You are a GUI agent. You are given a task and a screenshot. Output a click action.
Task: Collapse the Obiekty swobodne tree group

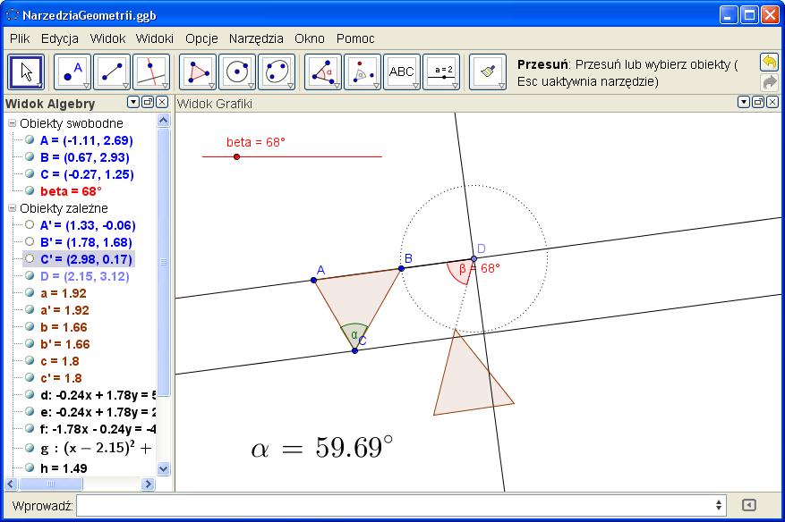[12, 123]
